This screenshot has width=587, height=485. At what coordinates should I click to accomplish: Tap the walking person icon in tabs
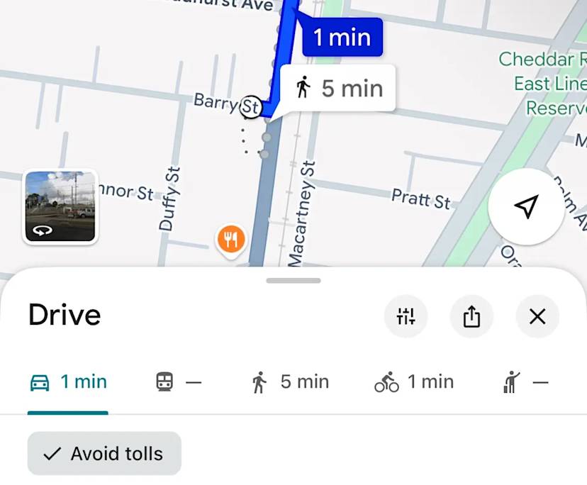(x=259, y=382)
